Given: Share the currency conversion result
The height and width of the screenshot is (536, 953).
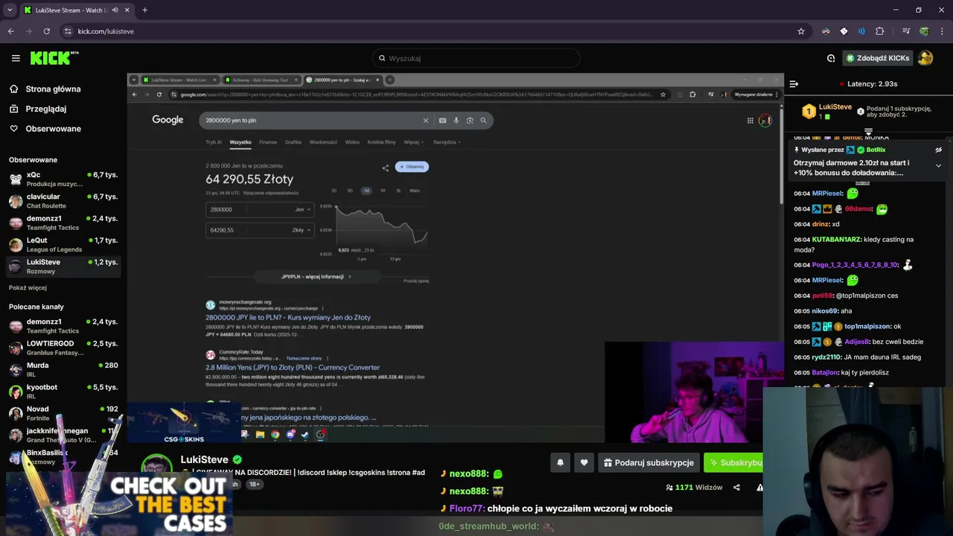Looking at the screenshot, I should 385,167.
